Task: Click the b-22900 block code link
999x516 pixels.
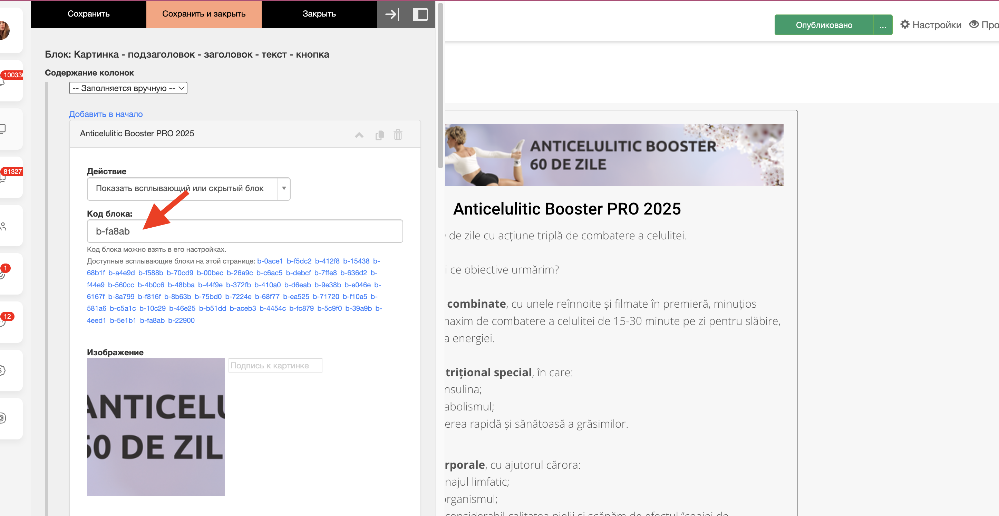Action: click(x=181, y=320)
